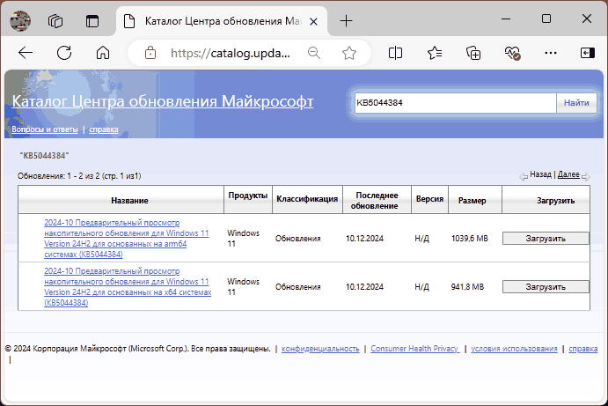Toggle the Edge sidebar
Screen dimensions: 608x406
[588, 53]
